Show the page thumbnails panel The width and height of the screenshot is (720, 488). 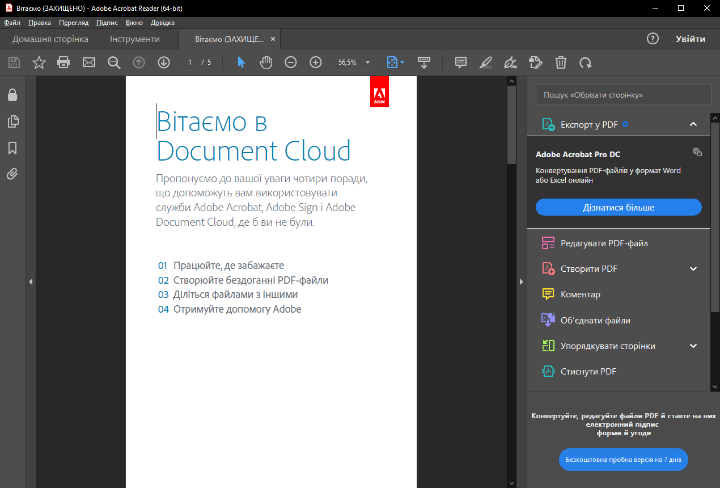(12, 121)
